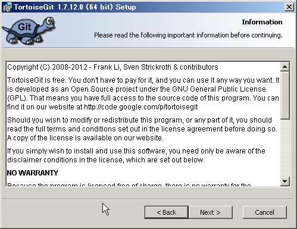Viewport: 297px width, 229px height.
Task: Click the scrollbar track below the thumb
Action: click(x=285, y=148)
